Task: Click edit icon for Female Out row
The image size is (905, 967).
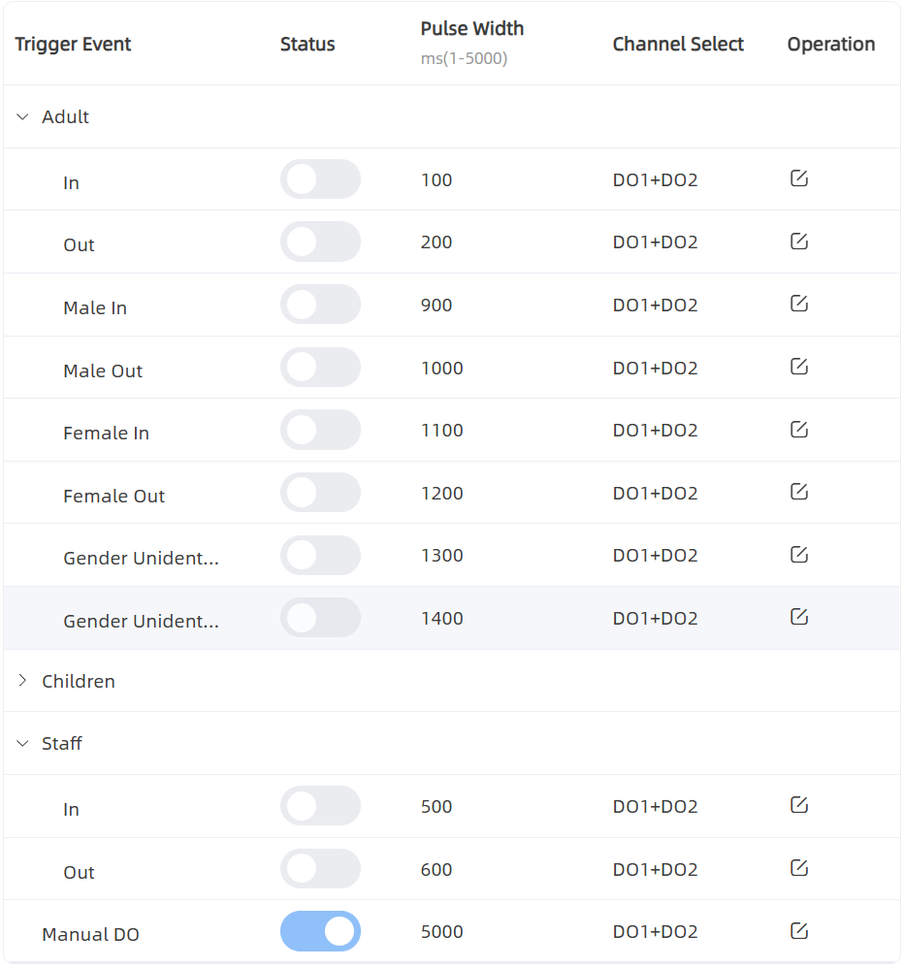Action: tap(799, 492)
